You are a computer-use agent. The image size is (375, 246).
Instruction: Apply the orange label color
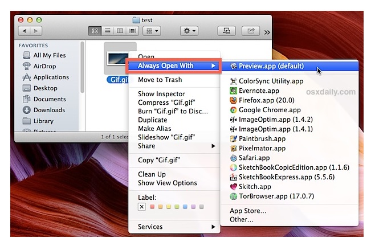pos(161,207)
